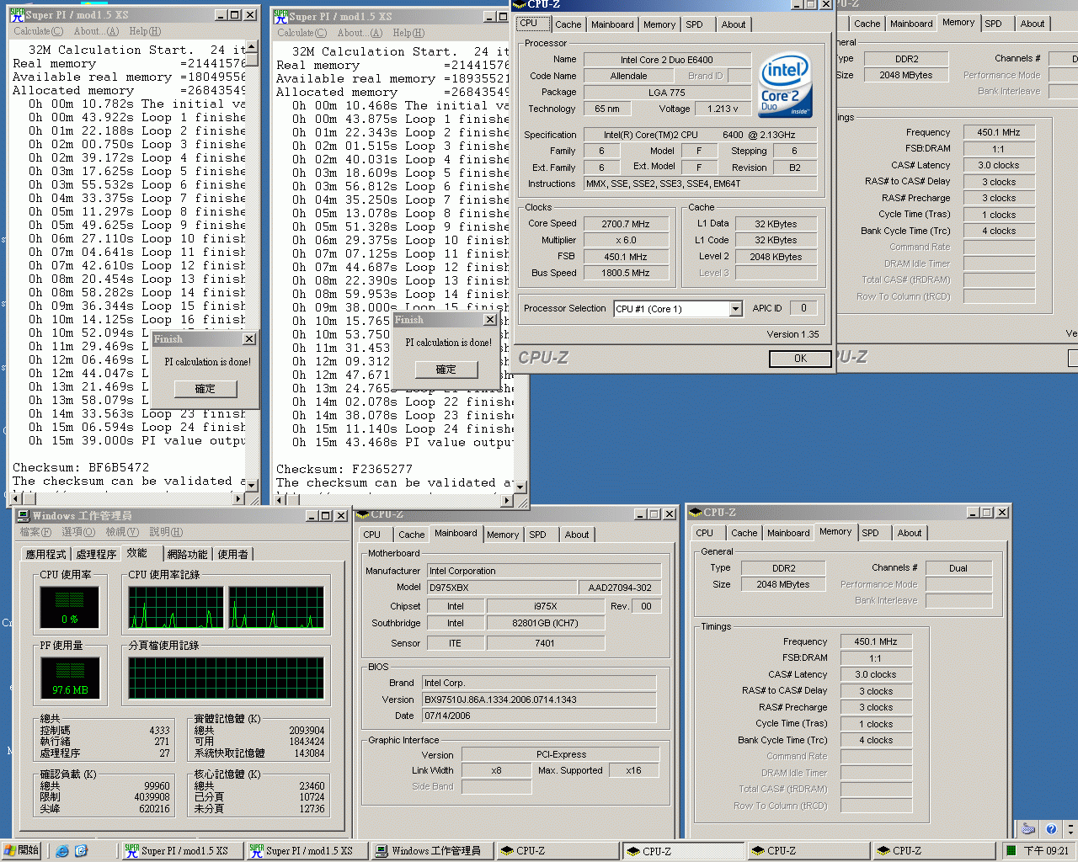
Task: Switch to the 處理程序 tab in Task Manager
Action: coord(96,554)
